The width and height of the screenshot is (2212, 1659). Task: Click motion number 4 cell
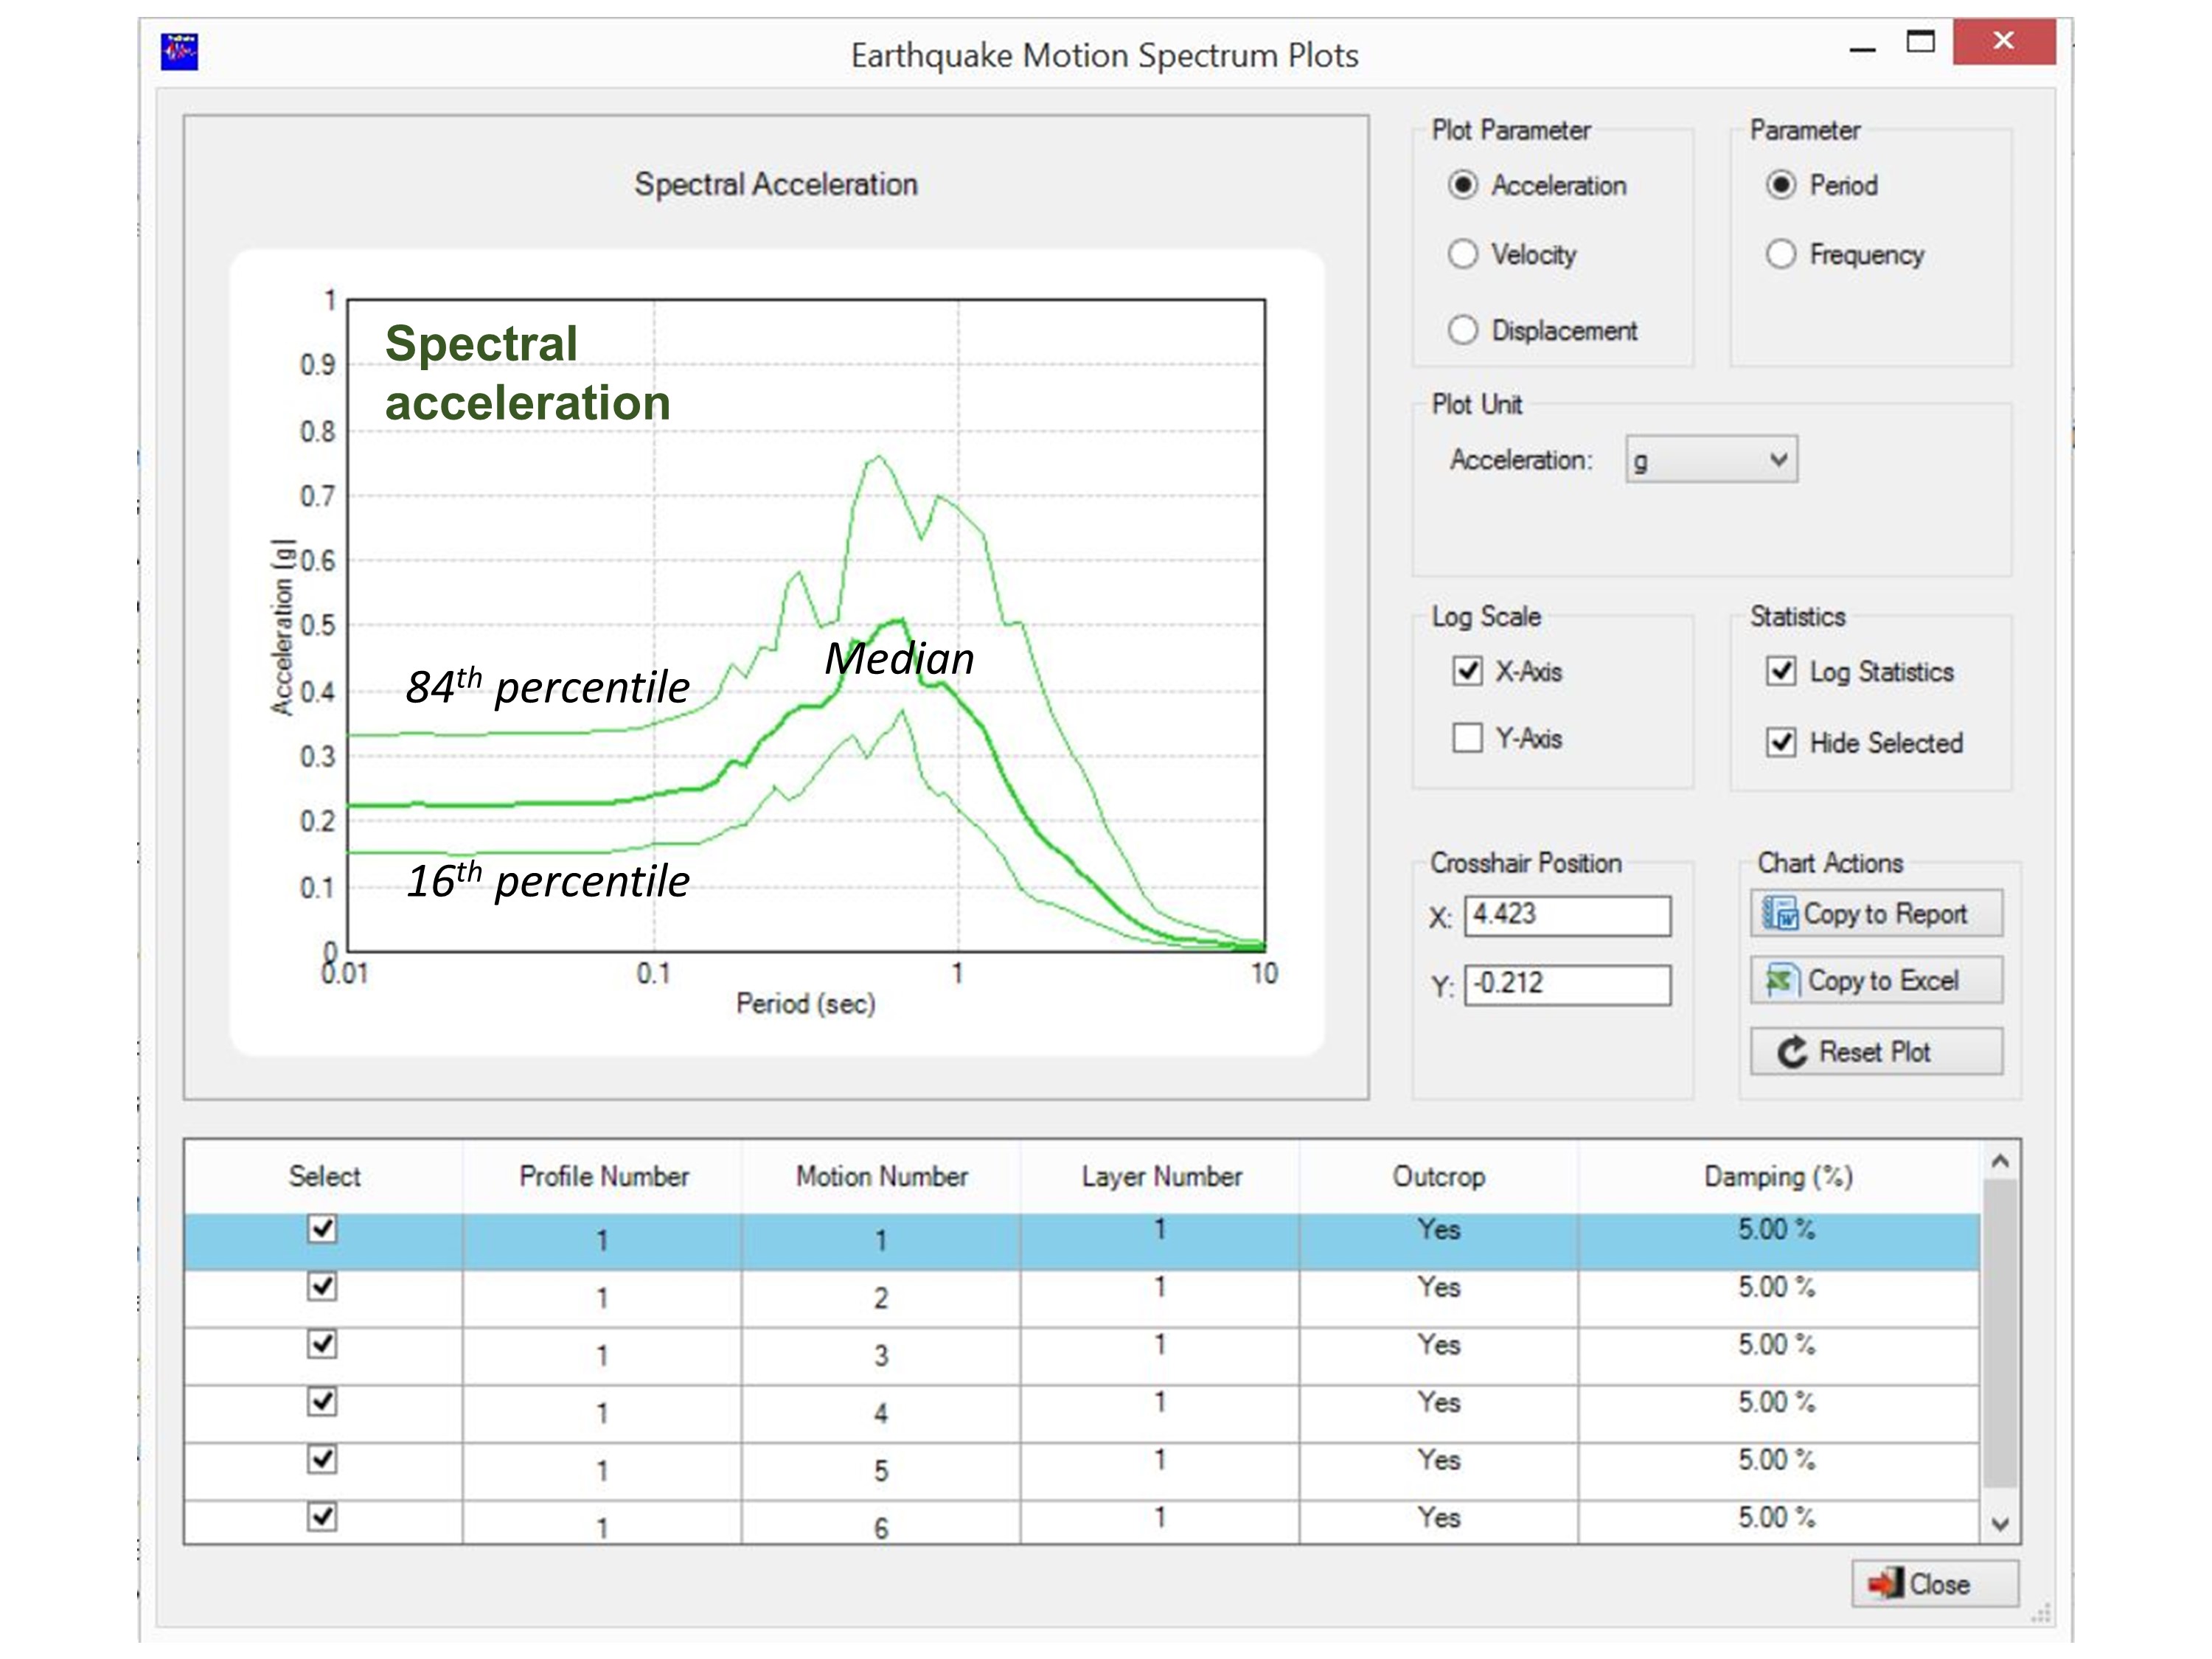tap(881, 1413)
